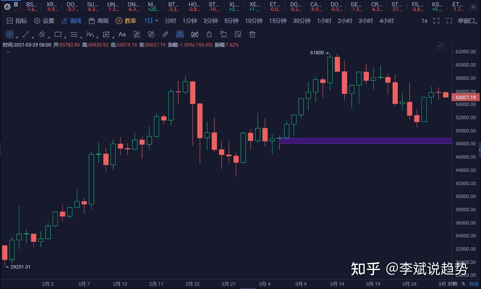The height and width of the screenshot is (289, 481).
Task: Open the SU... symbol tab
Action: (93, 6)
